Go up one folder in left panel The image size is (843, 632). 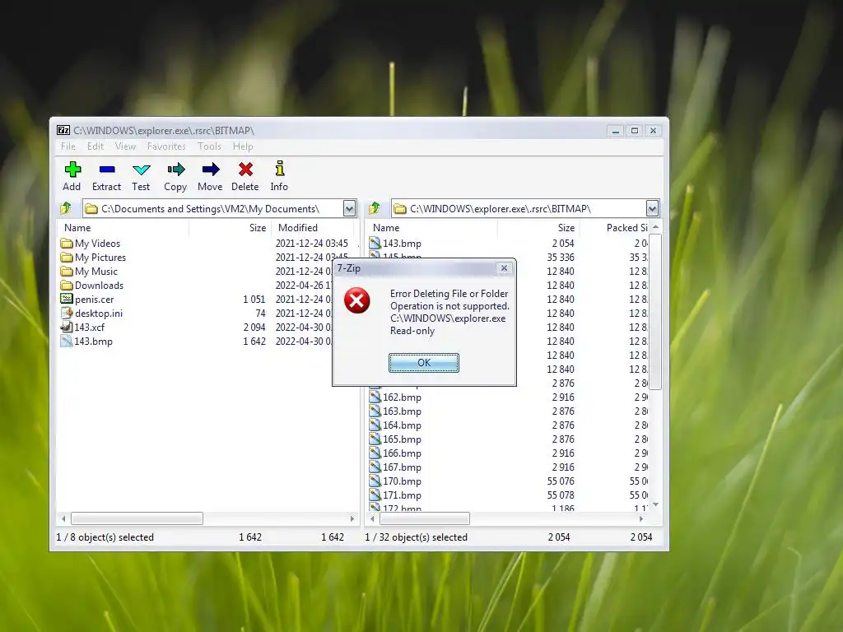click(x=66, y=208)
